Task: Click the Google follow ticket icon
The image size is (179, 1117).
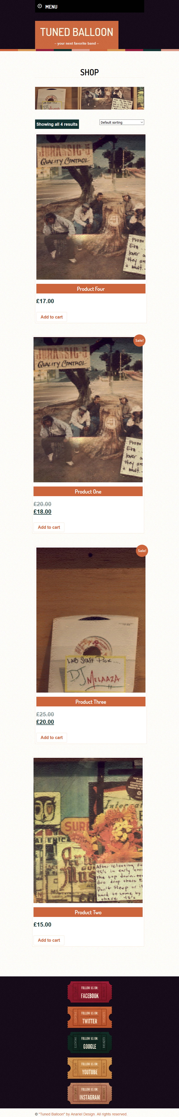Action: tap(89, 1043)
